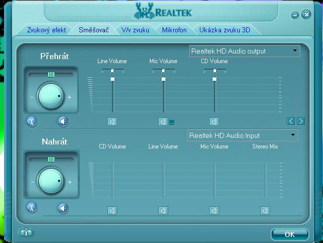This screenshot has width=323, height=243.
Task: Toggle recording Mic Volume speaker icon
Action: point(214,211)
